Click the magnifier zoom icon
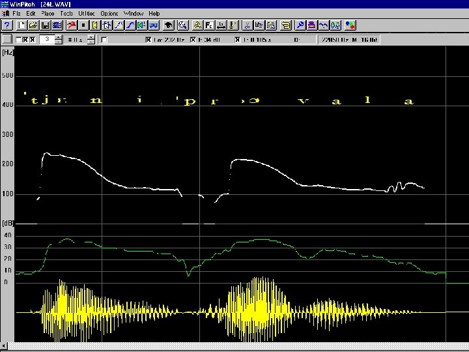 183,25
